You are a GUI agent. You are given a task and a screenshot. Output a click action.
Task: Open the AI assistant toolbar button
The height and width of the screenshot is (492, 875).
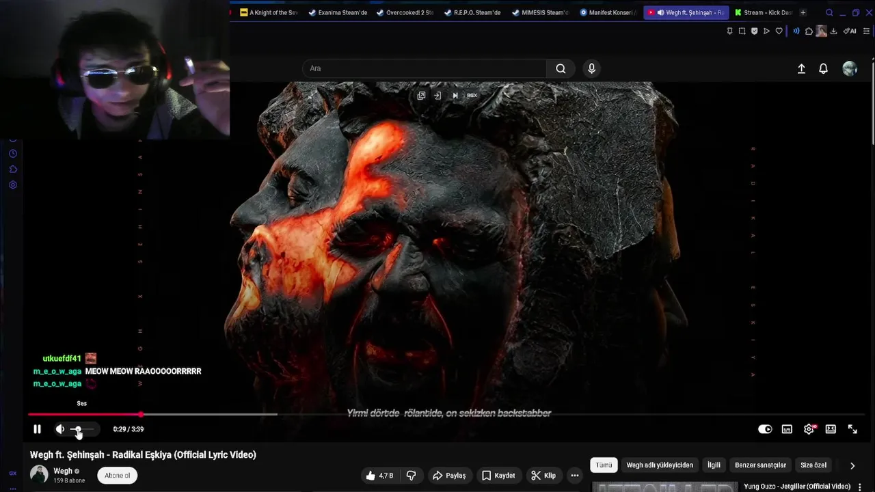pyautogui.click(x=850, y=31)
